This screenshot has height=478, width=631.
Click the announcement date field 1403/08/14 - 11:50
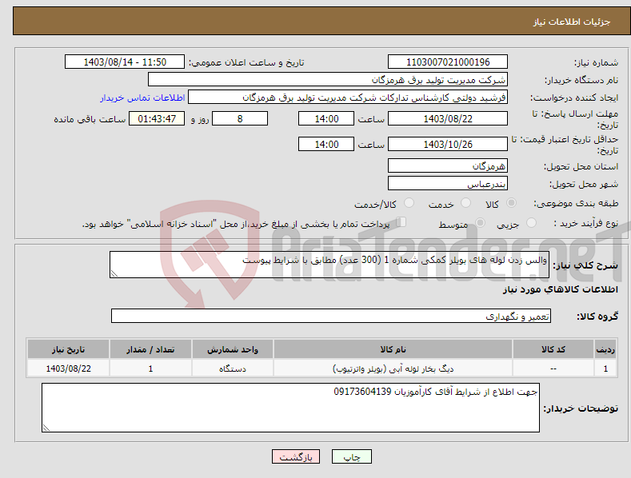[125, 62]
